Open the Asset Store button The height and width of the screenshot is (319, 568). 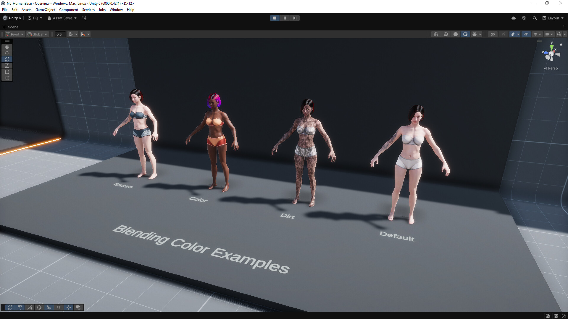62,18
